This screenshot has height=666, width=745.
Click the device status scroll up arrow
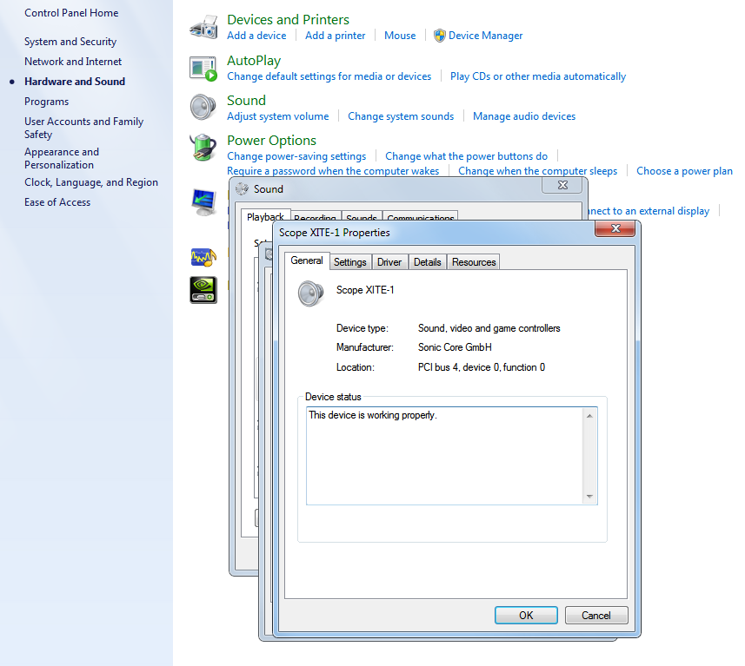click(589, 416)
